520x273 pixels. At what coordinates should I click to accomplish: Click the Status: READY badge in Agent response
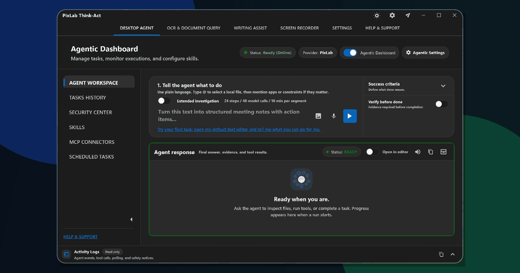point(341,152)
